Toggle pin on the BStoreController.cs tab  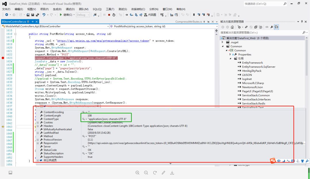coord(32,22)
